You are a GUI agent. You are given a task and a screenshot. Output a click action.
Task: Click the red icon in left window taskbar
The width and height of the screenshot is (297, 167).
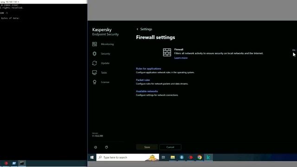(x=6, y=163)
